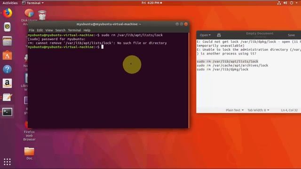Launch Rhythmbox music player in dock

(x=8, y=27)
